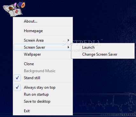136x117 pixels.
Task: Click the grayed Background Music entry
Action: [43, 71]
